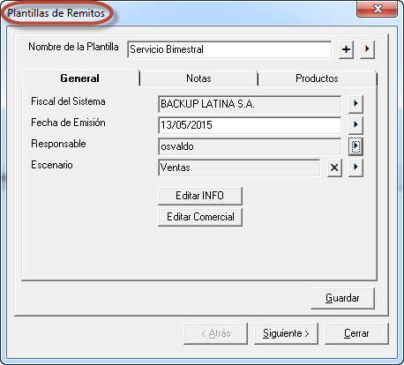Click the Cerrar button
This screenshot has height=365, width=404.
click(x=356, y=333)
